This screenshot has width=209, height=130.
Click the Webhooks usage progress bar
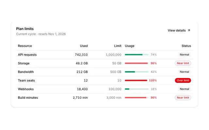pyautogui.click(x=137, y=89)
